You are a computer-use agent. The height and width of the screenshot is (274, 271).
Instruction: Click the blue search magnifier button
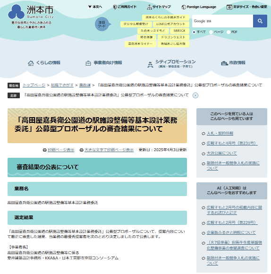pyautogui.click(x=260, y=21)
